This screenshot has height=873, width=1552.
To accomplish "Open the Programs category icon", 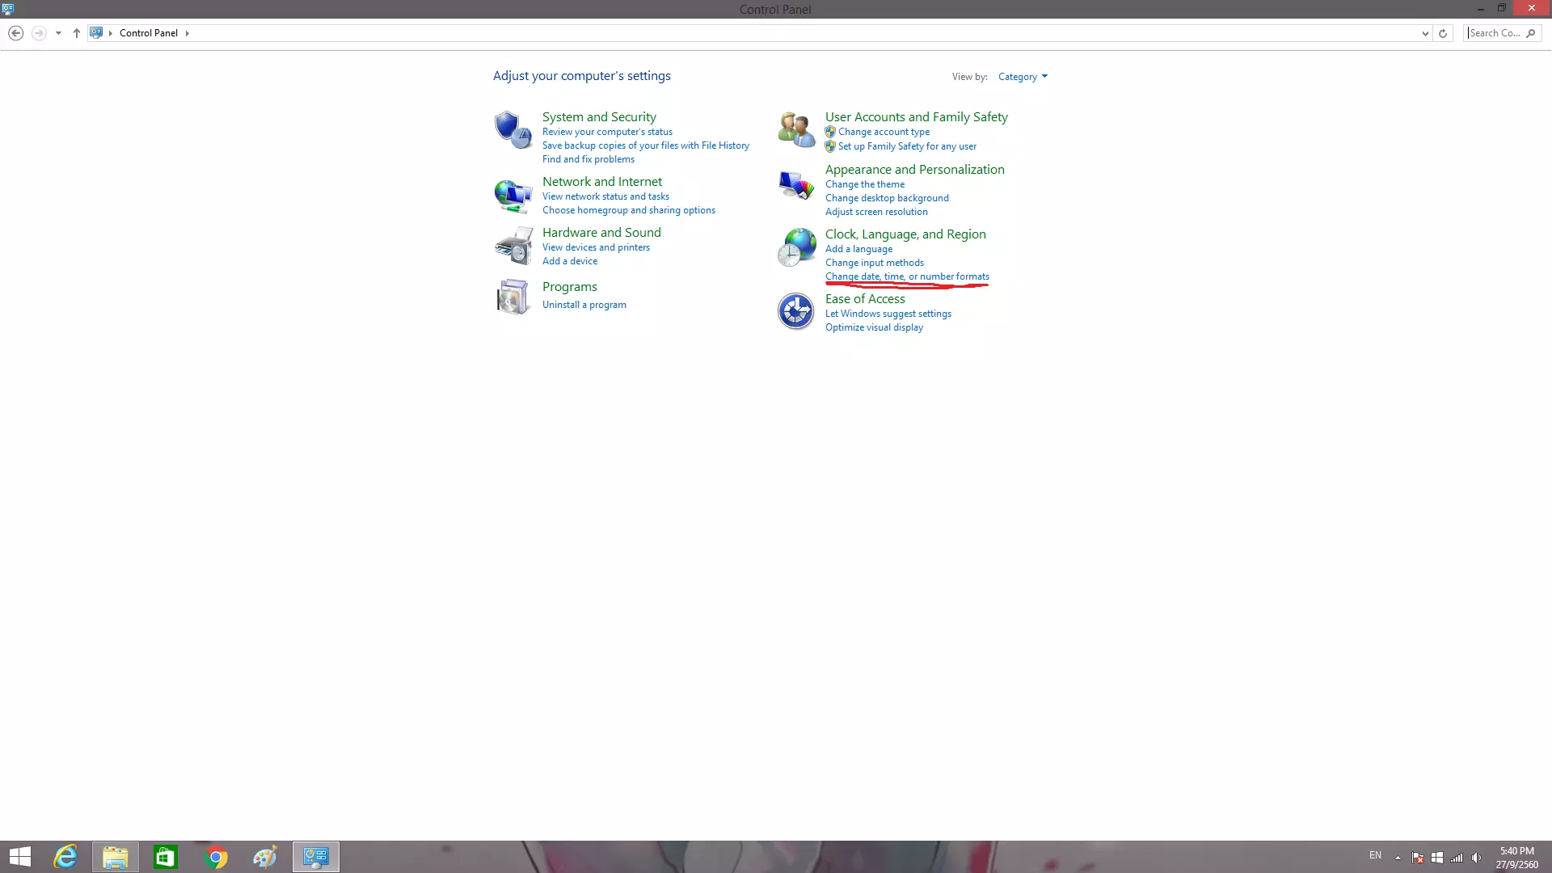I will coord(513,297).
